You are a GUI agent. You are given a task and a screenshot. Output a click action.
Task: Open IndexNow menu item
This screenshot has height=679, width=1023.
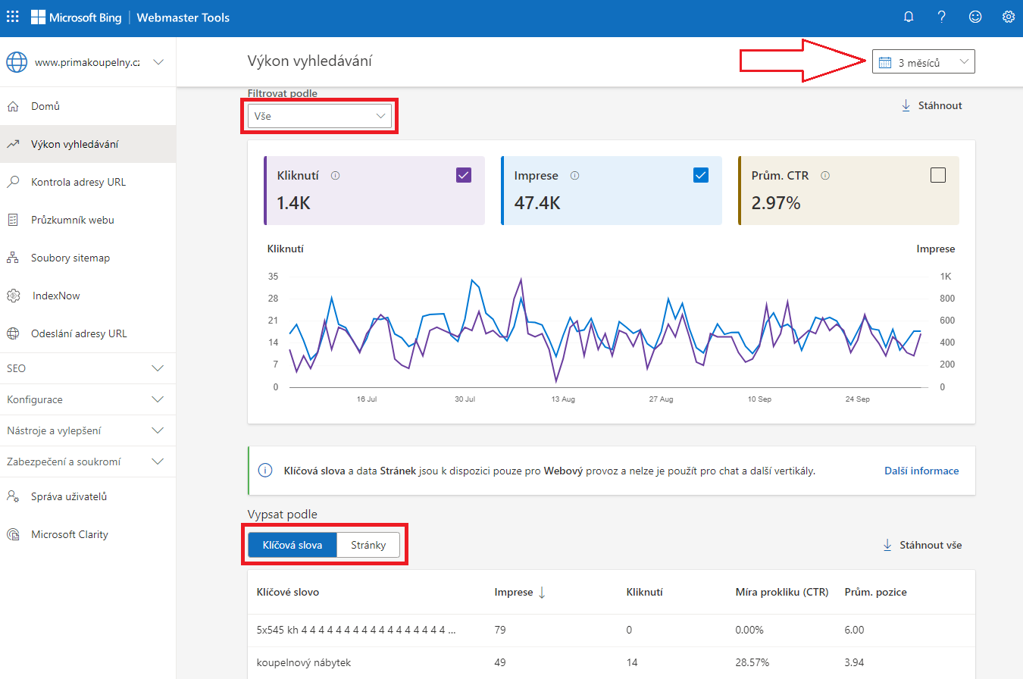[88, 296]
